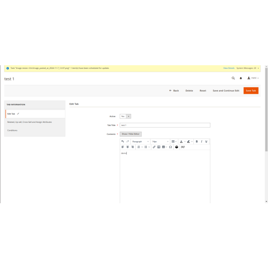This screenshot has height=268, width=268.
Task: Expand the System Messages dropdown
Action: click(247, 68)
